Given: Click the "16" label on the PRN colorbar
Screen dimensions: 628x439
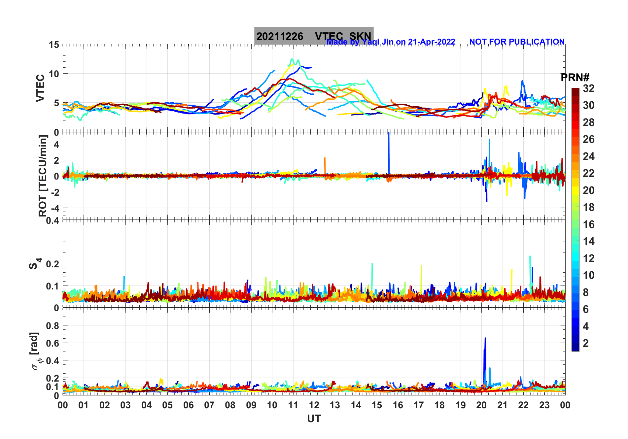Looking at the screenshot, I should tap(588, 224).
